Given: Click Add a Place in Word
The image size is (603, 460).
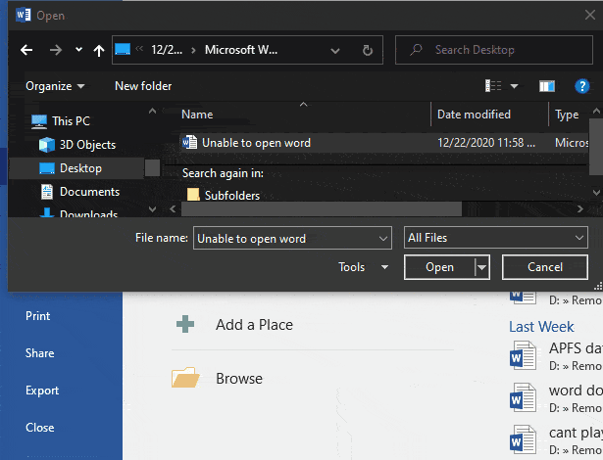Looking at the screenshot, I should [x=254, y=325].
